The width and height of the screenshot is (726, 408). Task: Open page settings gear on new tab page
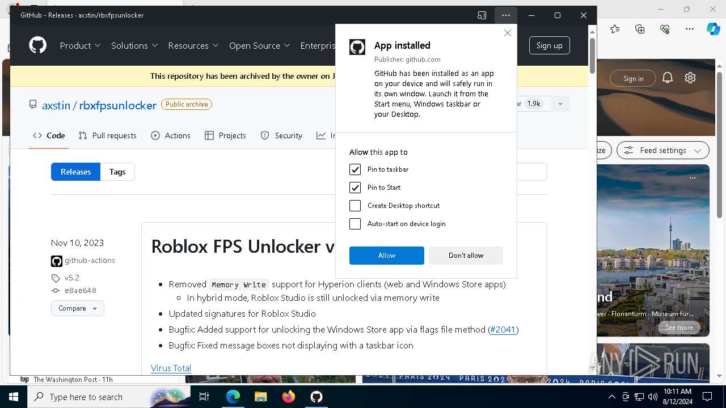tap(690, 78)
